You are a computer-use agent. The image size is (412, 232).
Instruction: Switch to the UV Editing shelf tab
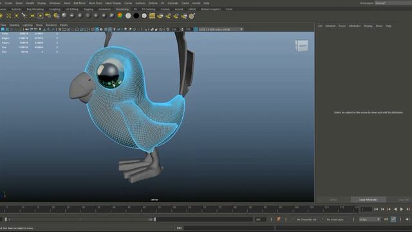click(71, 9)
